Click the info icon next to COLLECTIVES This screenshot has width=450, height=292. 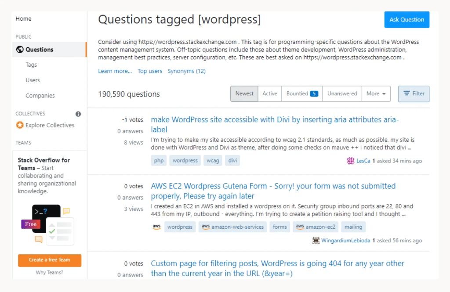point(78,113)
